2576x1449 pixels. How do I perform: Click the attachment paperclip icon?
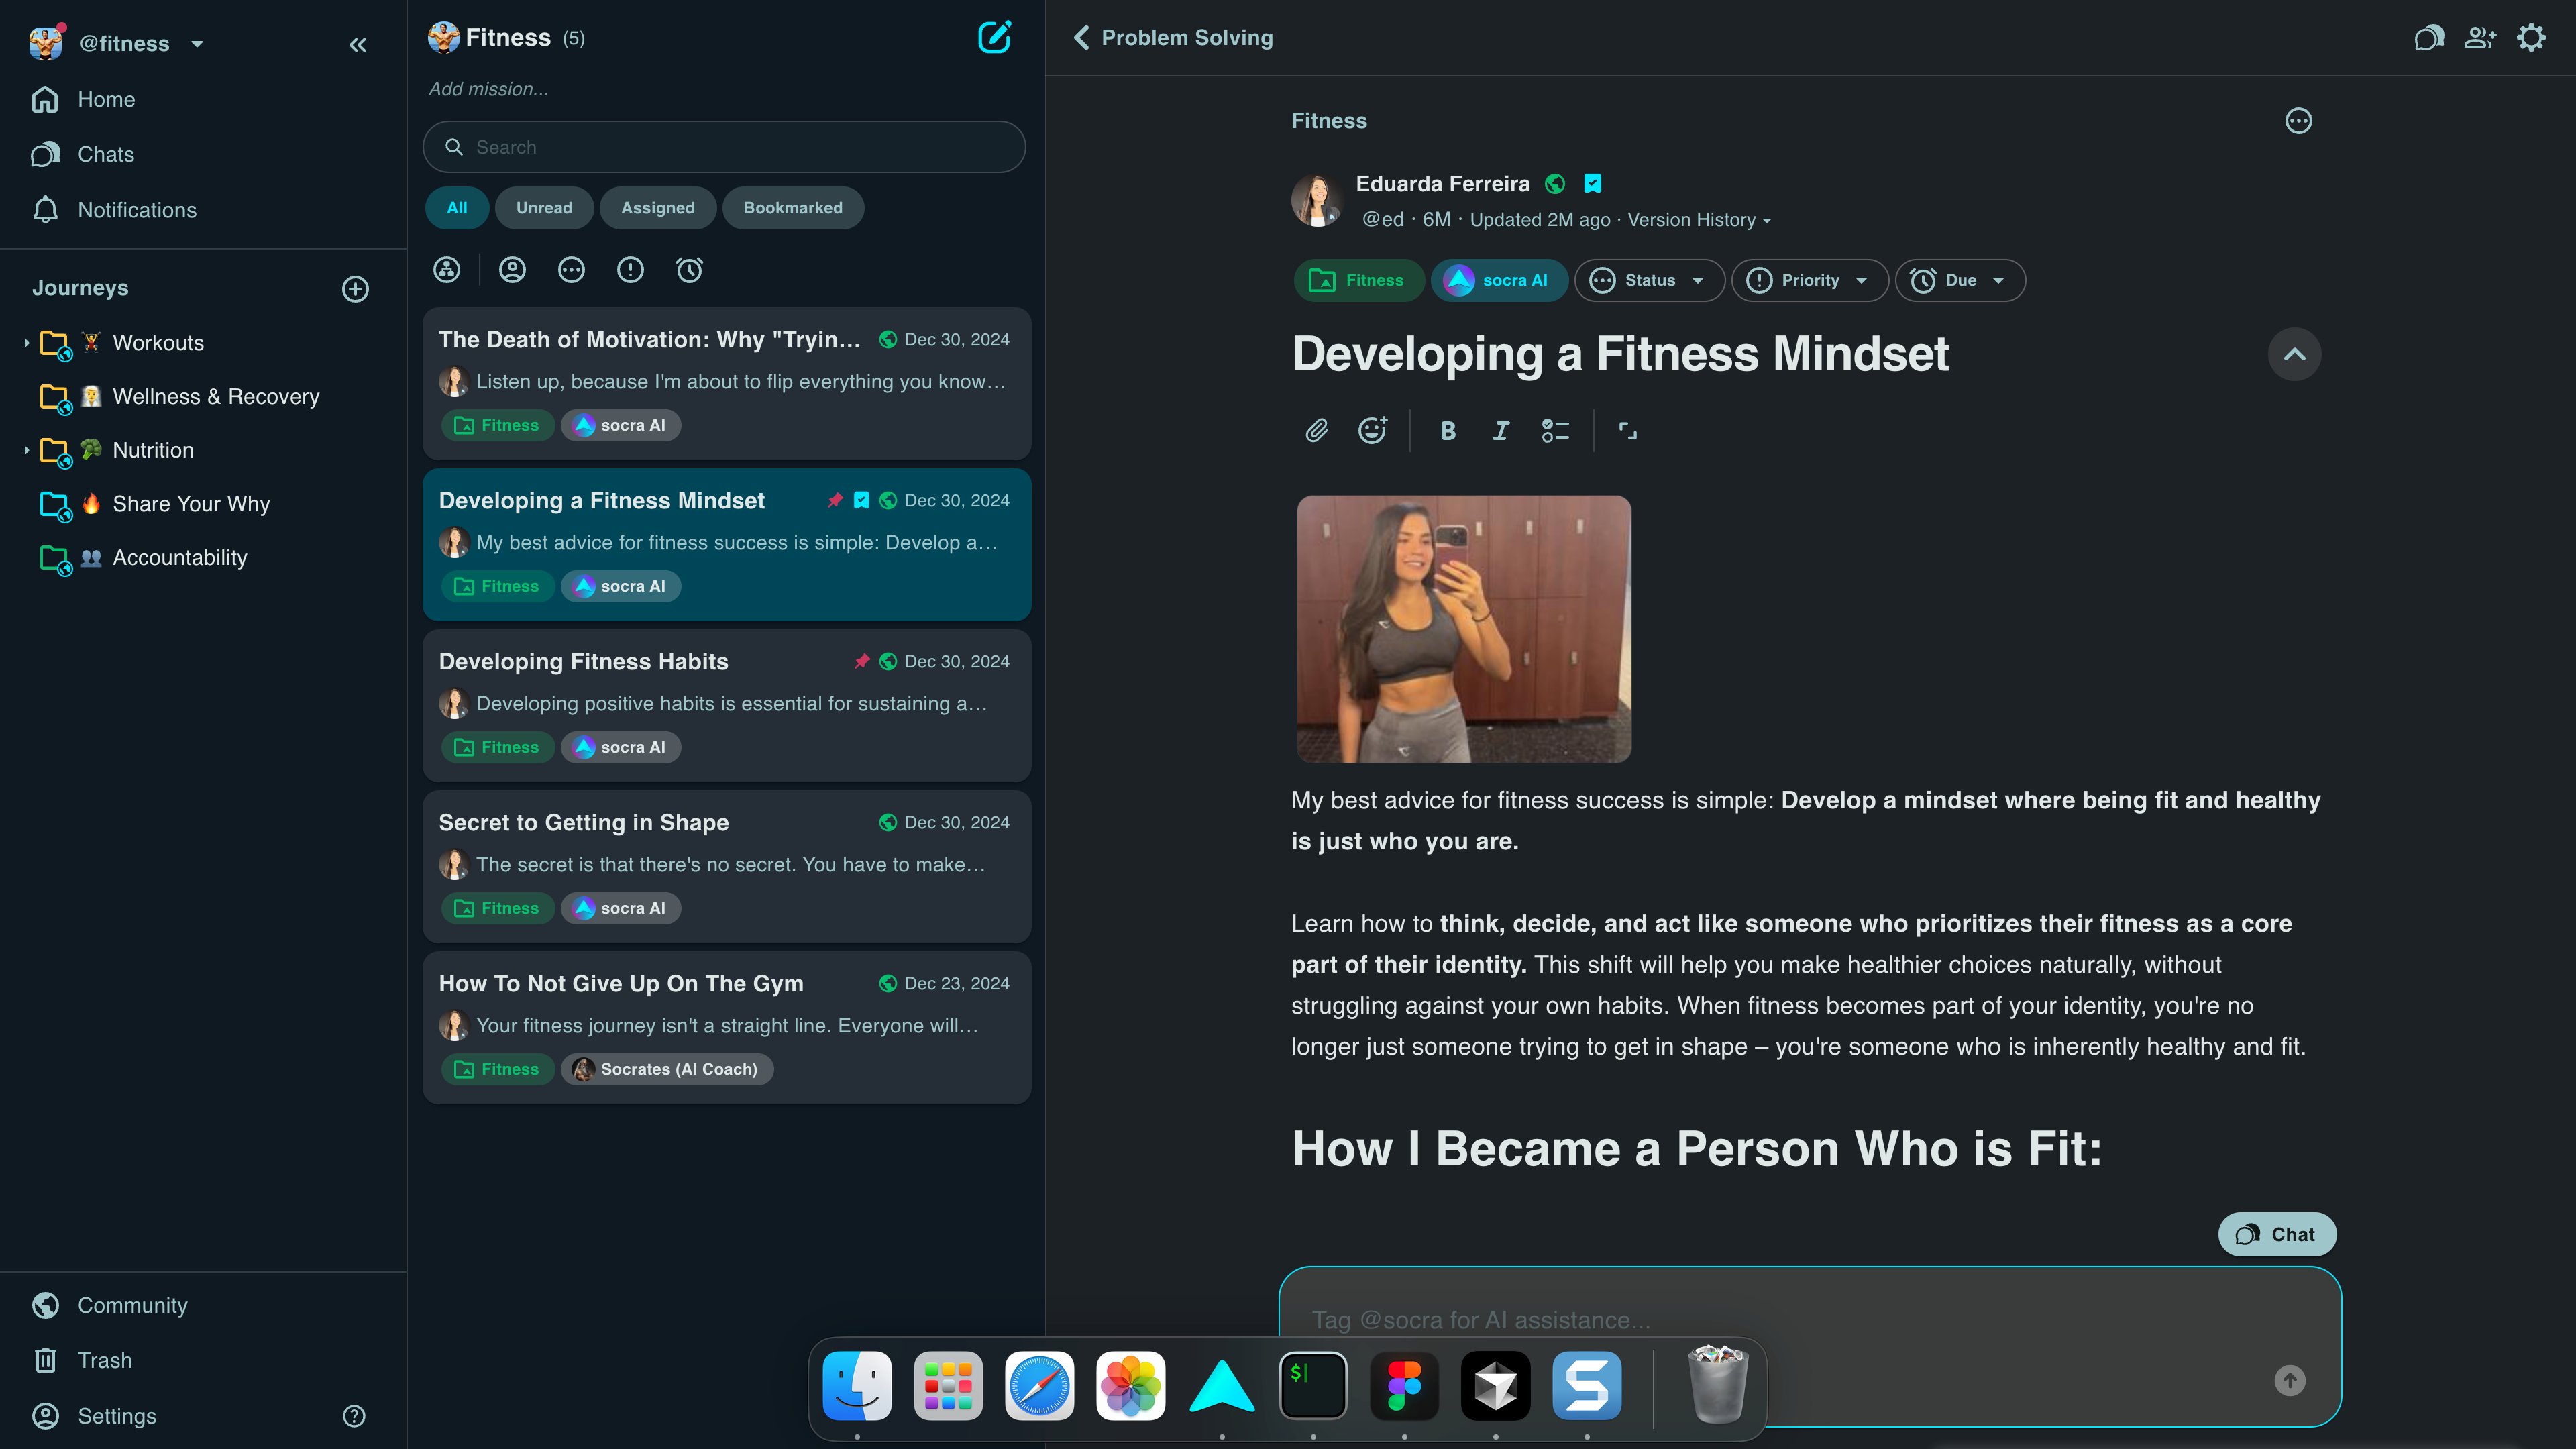click(1316, 431)
